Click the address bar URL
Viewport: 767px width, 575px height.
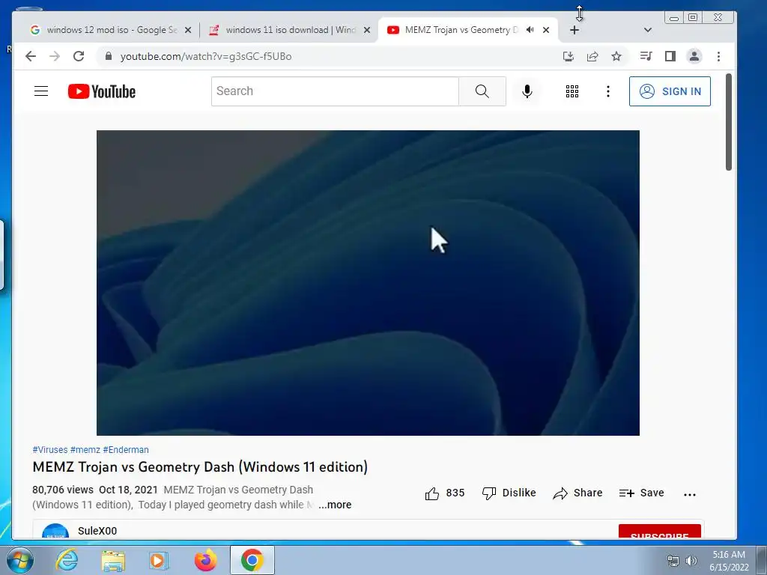pyautogui.click(x=206, y=56)
